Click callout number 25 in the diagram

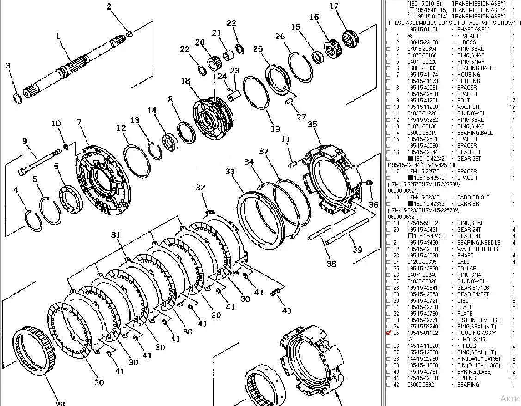258,49
